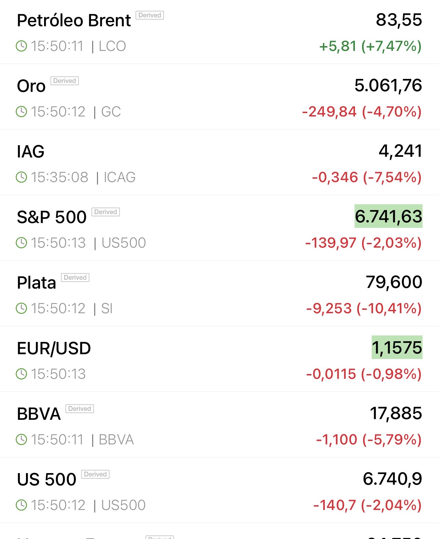Tap the clock icon in Petróleo Brent row
Viewport: 439px width, 539px height.
click(22, 46)
